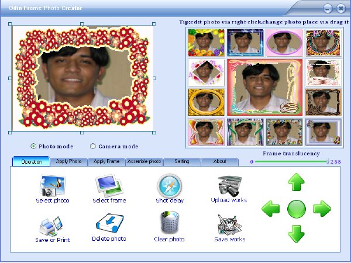Click the bottom-right selection handle of photo
The image size is (351, 263).
tap(154, 133)
